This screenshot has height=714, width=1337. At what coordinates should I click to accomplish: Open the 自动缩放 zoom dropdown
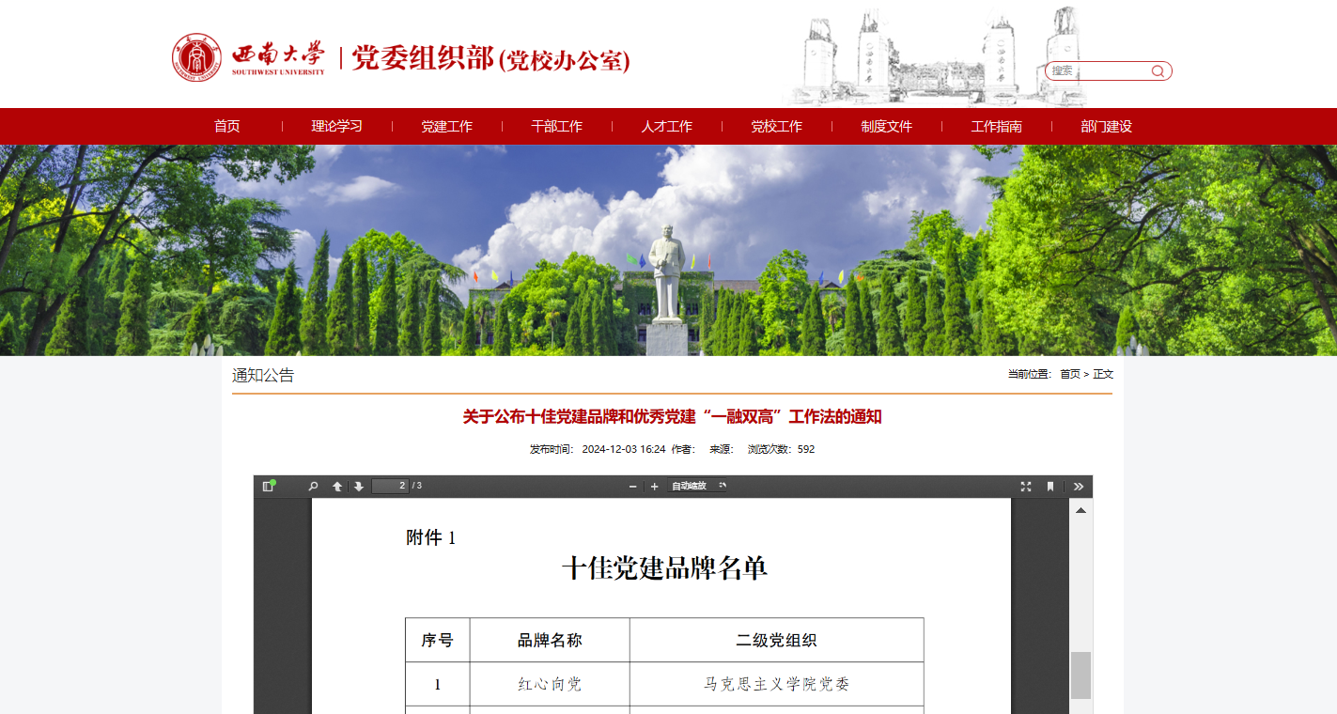pyautogui.click(x=697, y=486)
